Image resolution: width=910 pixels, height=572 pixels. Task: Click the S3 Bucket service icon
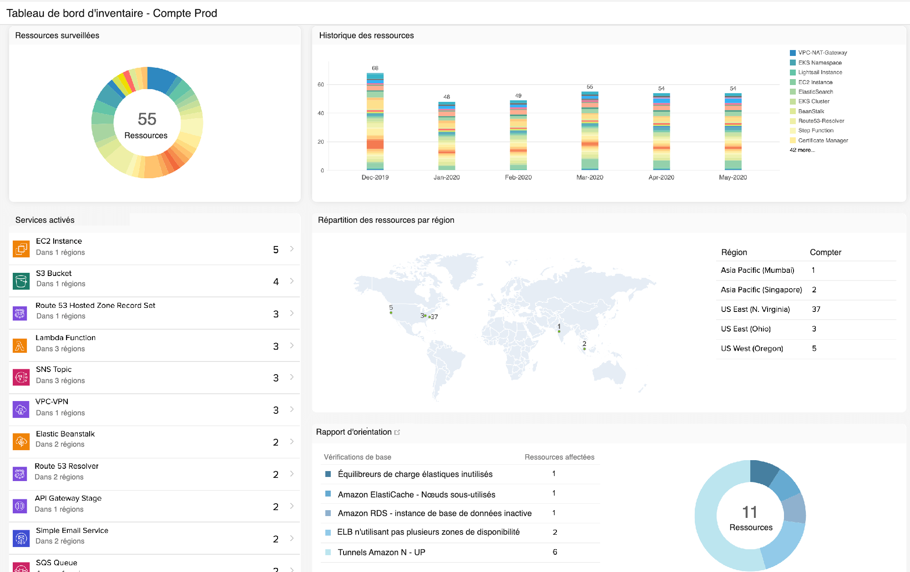click(x=21, y=281)
